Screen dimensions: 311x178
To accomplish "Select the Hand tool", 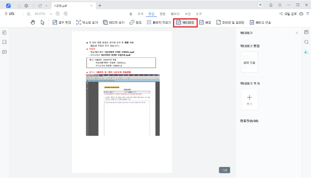I will 33,23.
